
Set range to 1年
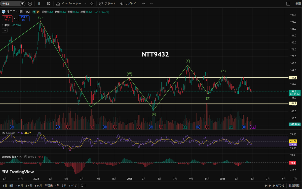coord(57,185)
